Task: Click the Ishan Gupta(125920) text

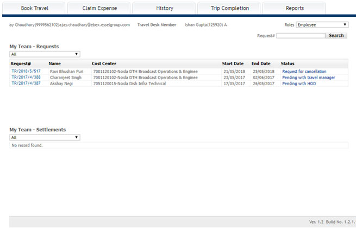Action: [x=204, y=25]
